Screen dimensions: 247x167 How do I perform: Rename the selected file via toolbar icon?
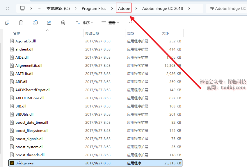coord(35,23)
